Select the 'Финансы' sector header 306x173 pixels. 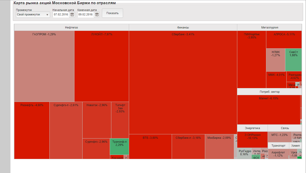pos(183,27)
